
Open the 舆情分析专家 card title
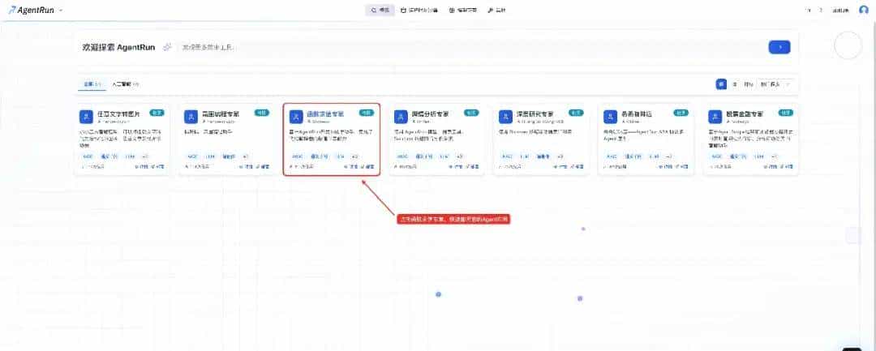[430, 113]
